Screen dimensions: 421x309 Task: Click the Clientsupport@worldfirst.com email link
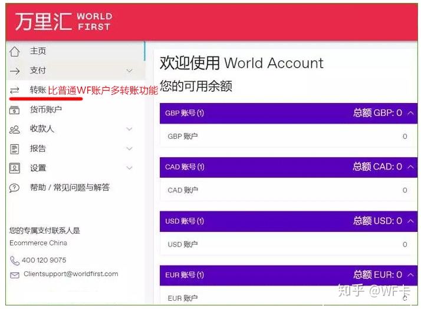point(71,274)
